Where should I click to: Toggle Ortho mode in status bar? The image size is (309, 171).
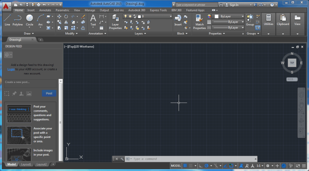point(200,166)
